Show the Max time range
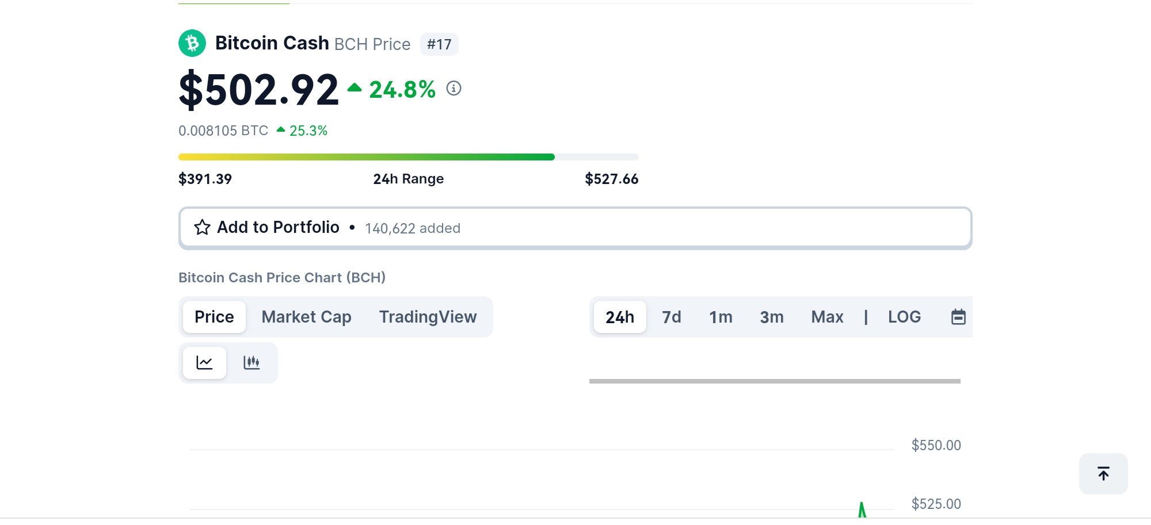The image size is (1151, 525). [x=827, y=317]
